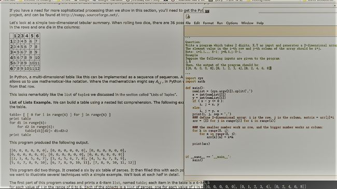The width and height of the screenshot is (337, 189).
Task: Open the Help menu in IDLE
Action: pos(260,23)
